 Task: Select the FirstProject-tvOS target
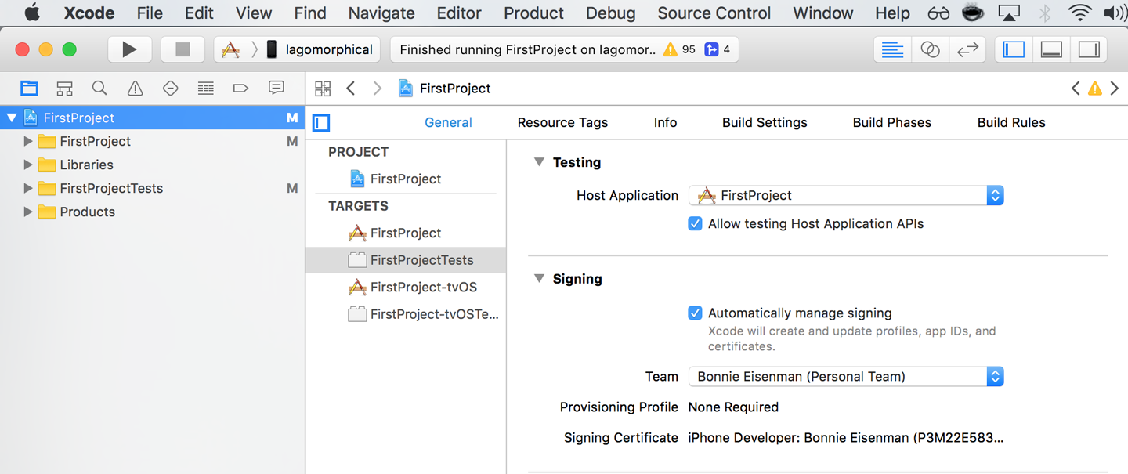click(423, 288)
